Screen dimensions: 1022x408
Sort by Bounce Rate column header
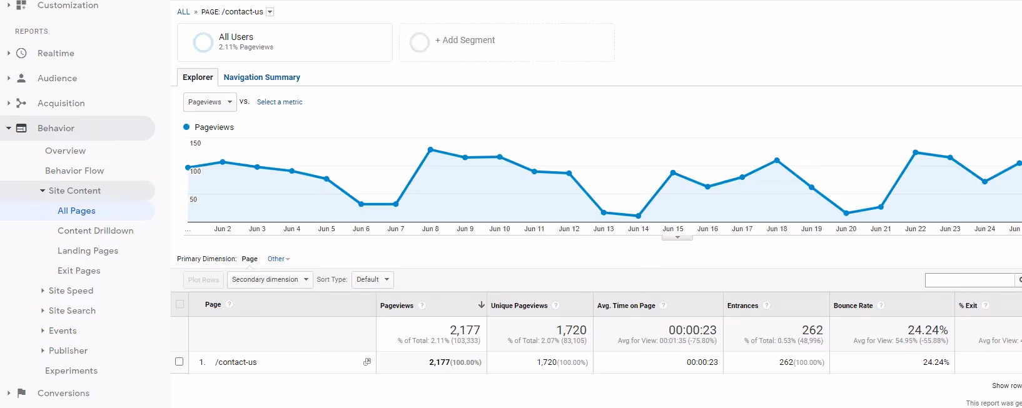tap(853, 306)
